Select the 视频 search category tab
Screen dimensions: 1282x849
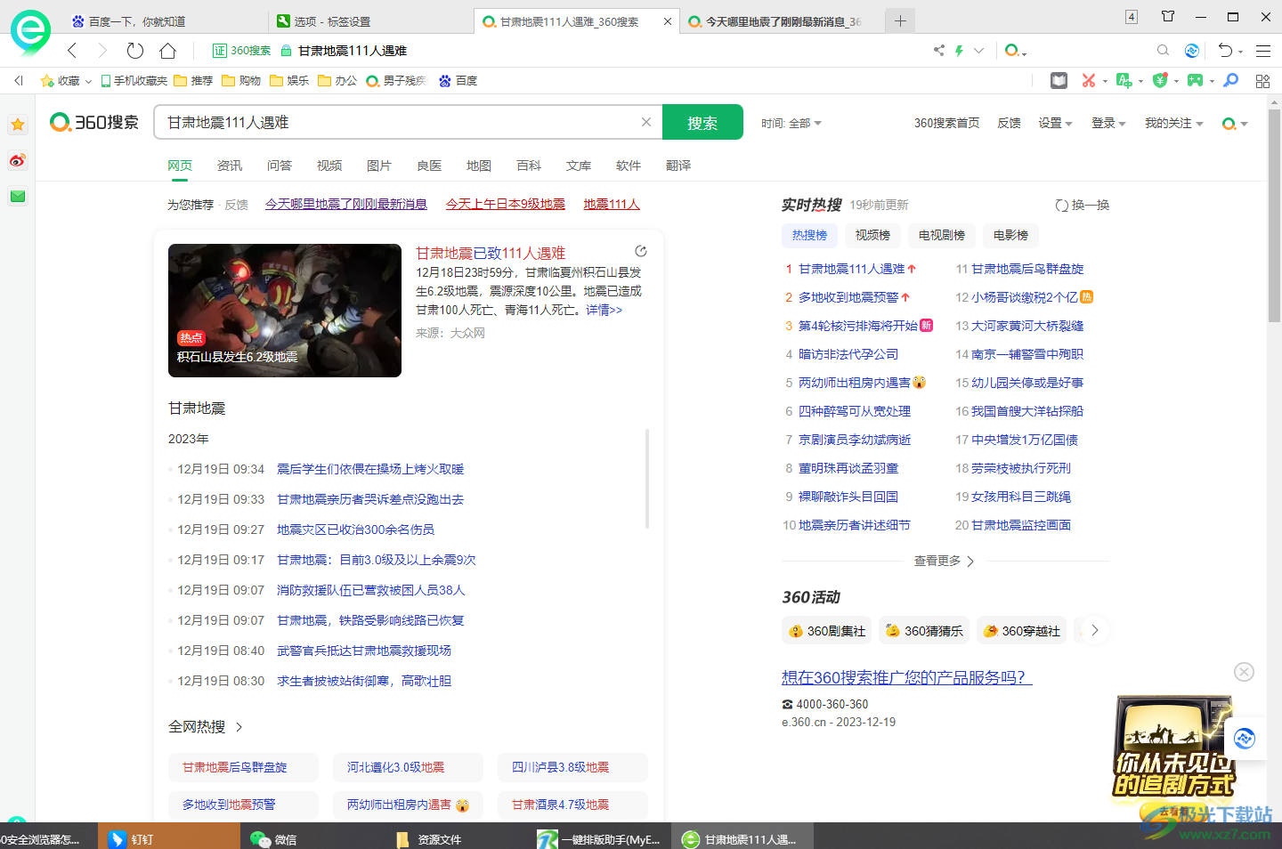click(329, 166)
